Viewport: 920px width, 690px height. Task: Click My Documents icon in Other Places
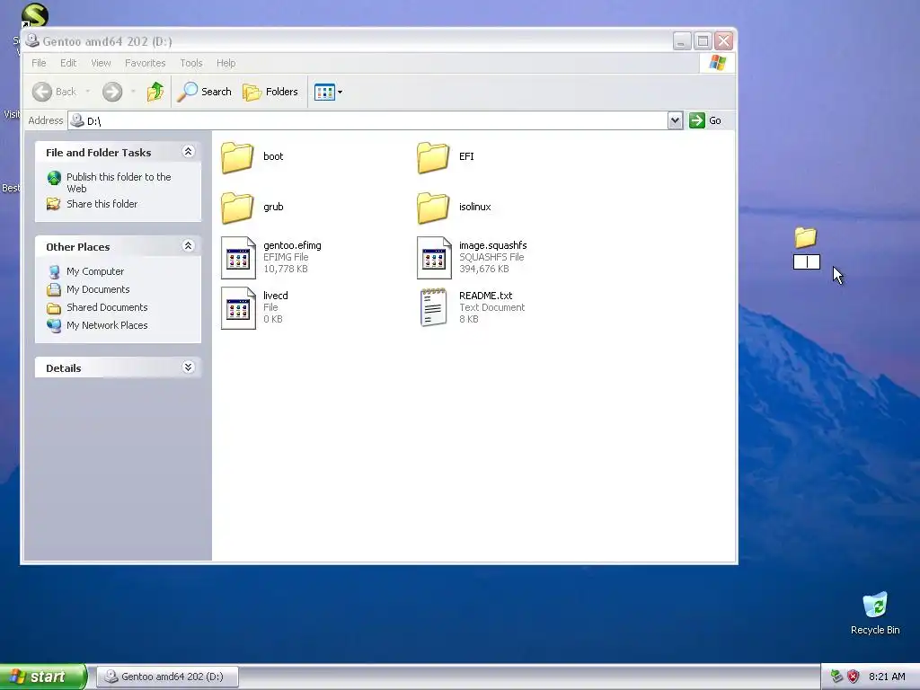pyautogui.click(x=54, y=289)
